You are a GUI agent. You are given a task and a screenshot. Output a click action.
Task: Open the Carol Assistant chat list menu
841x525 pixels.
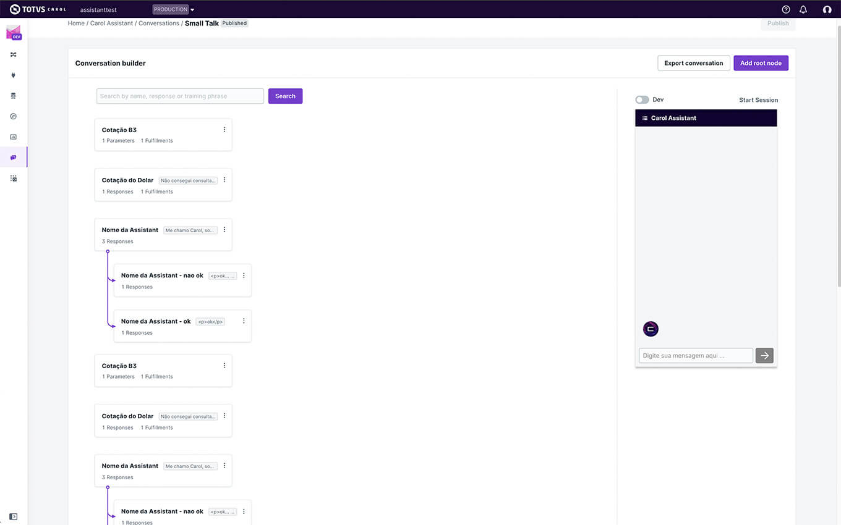click(x=645, y=118)
